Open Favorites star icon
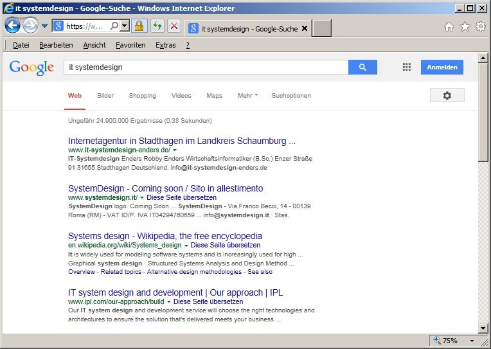 pos(465,26)
